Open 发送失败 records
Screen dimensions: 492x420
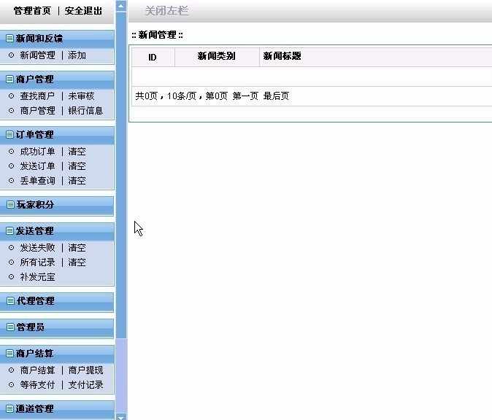pos(37,248)
